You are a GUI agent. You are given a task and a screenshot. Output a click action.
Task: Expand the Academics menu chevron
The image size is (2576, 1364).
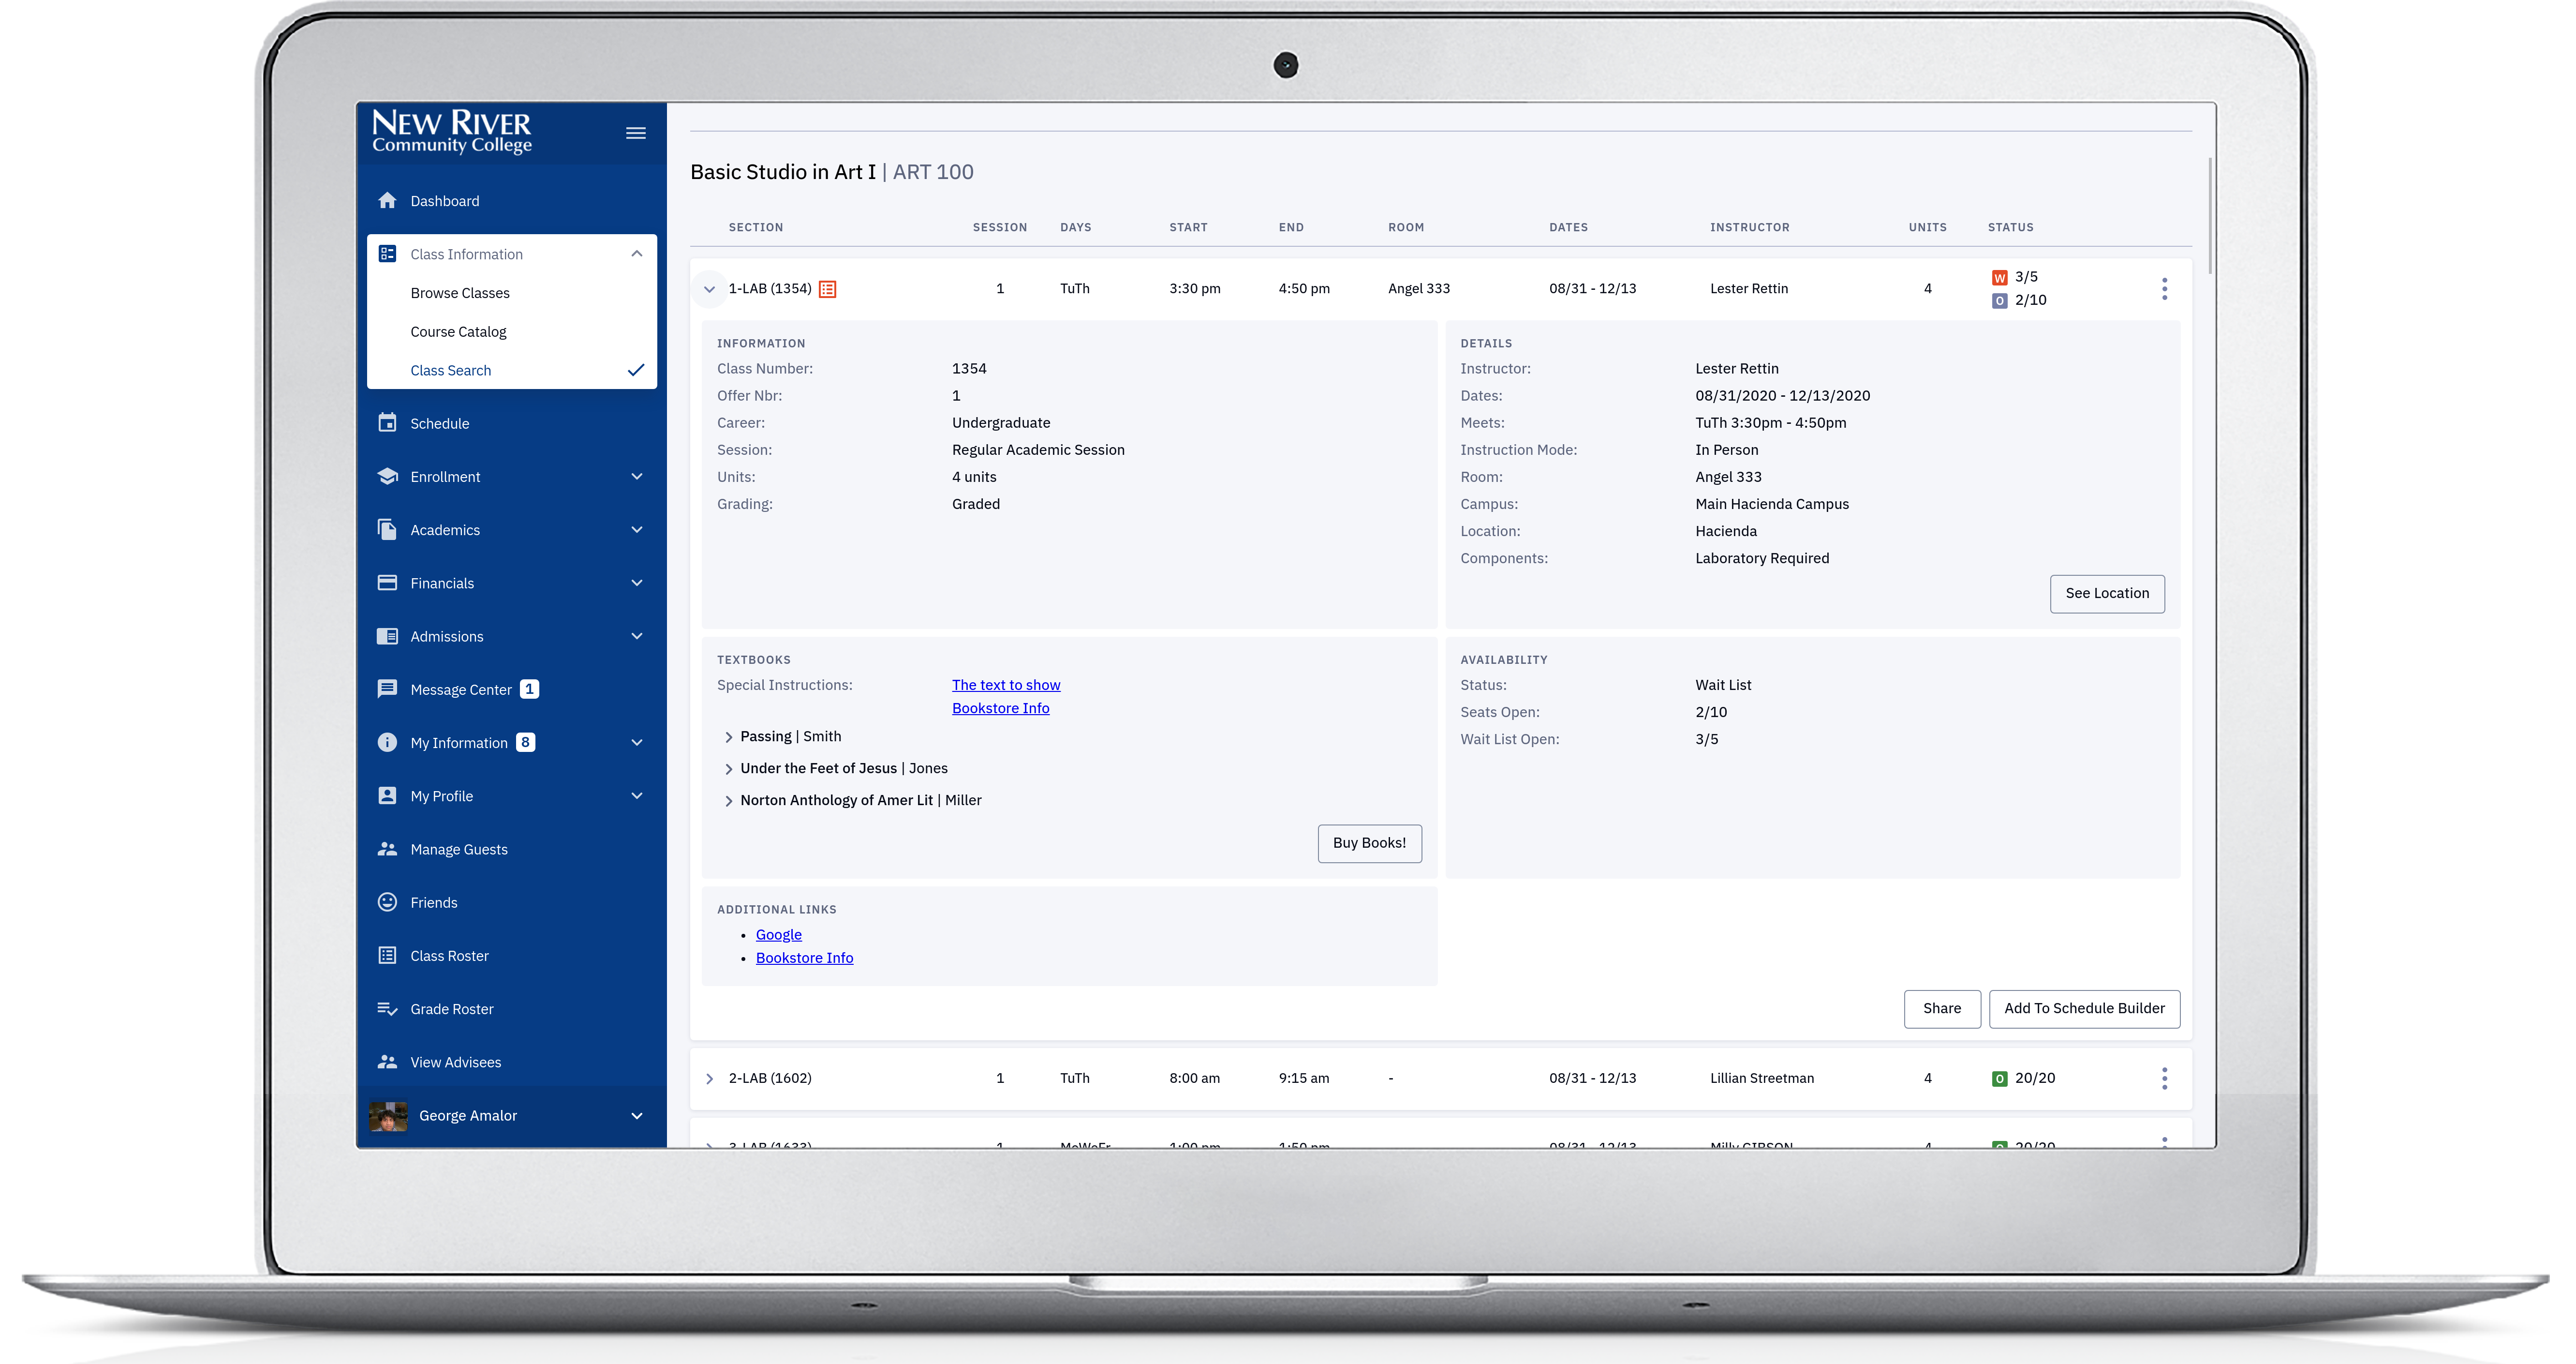(x=636, y=529)
